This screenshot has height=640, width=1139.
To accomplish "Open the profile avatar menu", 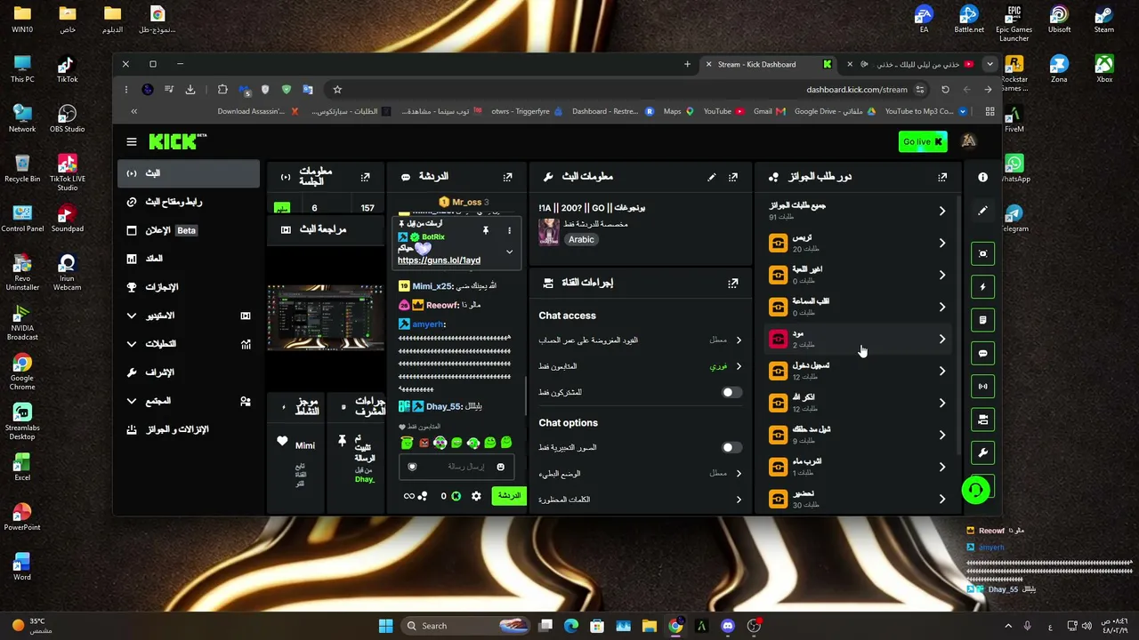I will click(x=969, y=141).
